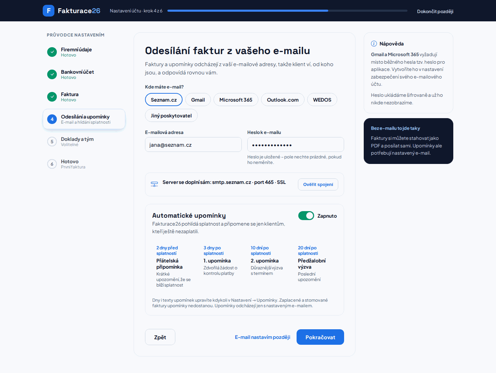496x373 pixels.
Task: Click the Fakturace26 brand name
Action: (x=79, y=11)
